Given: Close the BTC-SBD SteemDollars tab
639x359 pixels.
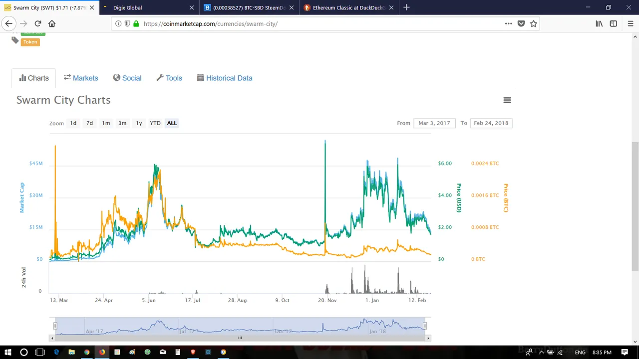Looking at the screenshot, I should pyautogui.click(x=292, y=7).
